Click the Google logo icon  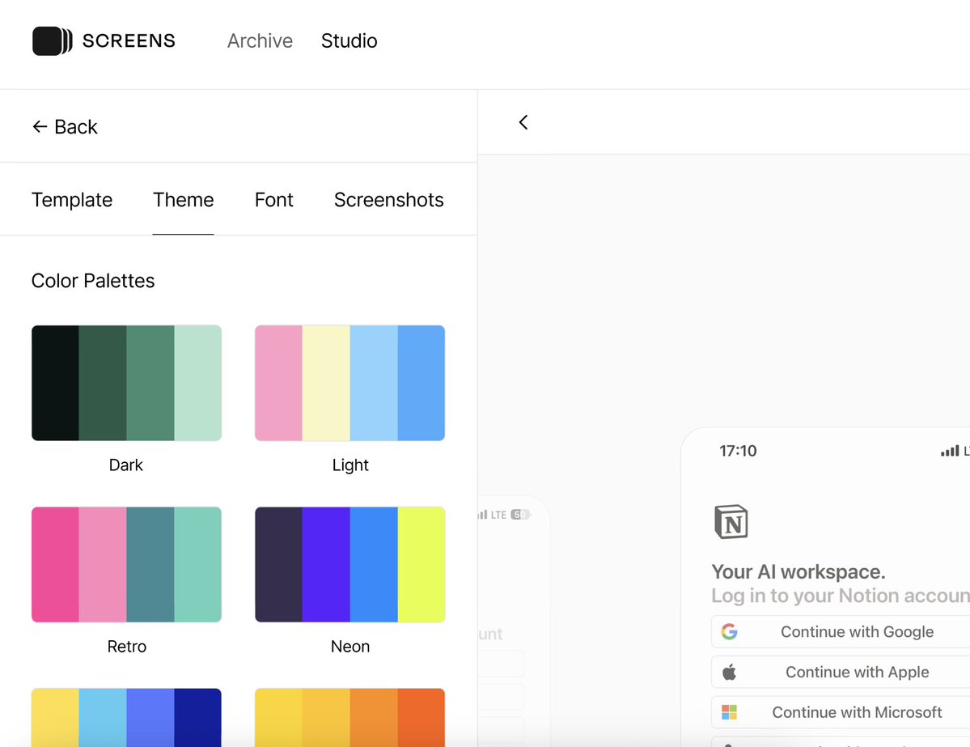tap(730, 632)
